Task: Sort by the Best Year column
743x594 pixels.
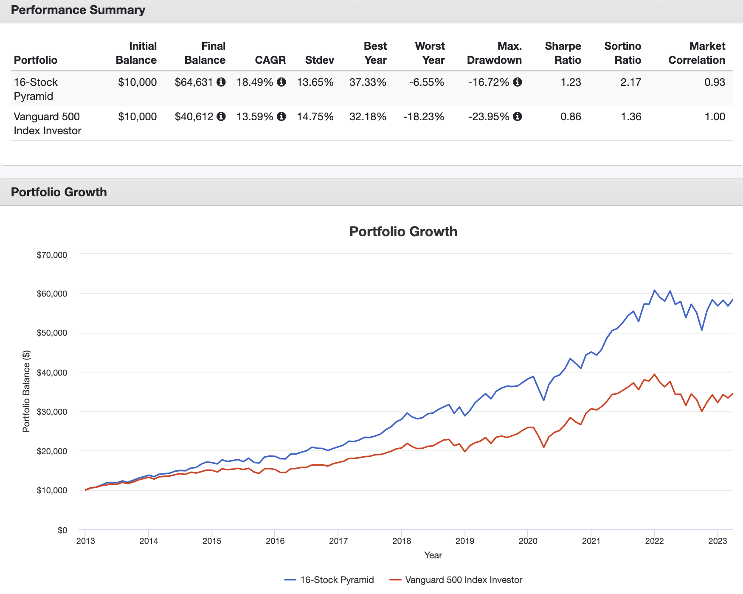Action: pos(375,53)
